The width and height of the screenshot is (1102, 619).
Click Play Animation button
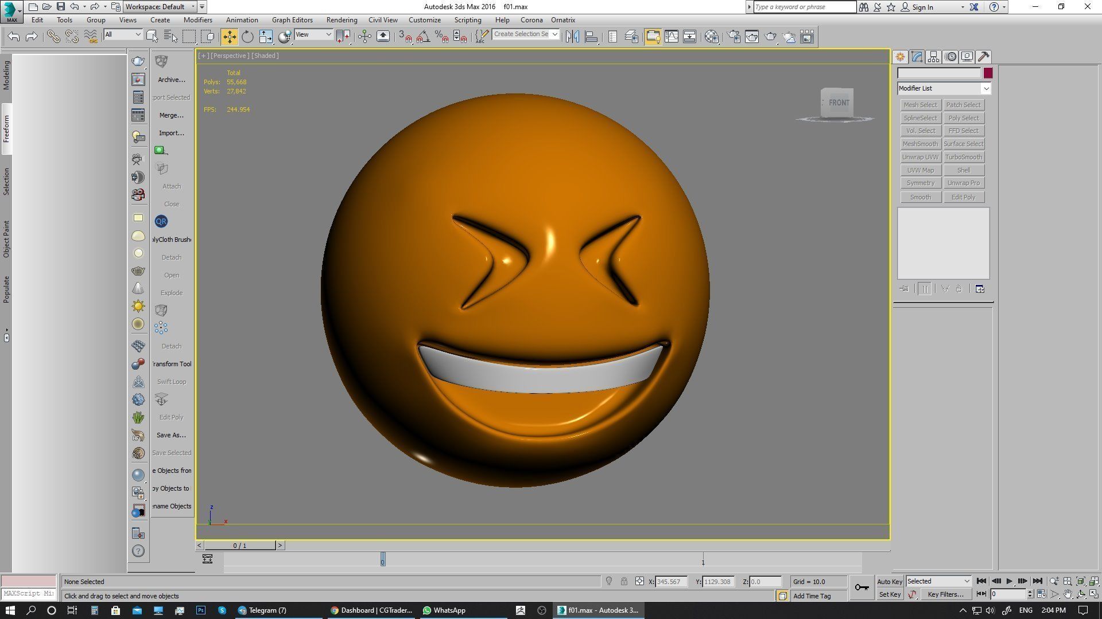[1010, 581]
